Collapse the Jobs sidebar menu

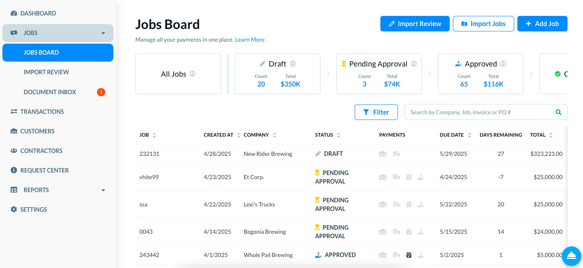click(103, 33)
